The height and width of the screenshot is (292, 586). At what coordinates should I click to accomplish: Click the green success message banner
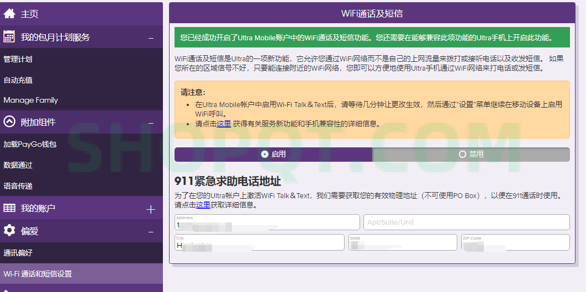[372, 38]
